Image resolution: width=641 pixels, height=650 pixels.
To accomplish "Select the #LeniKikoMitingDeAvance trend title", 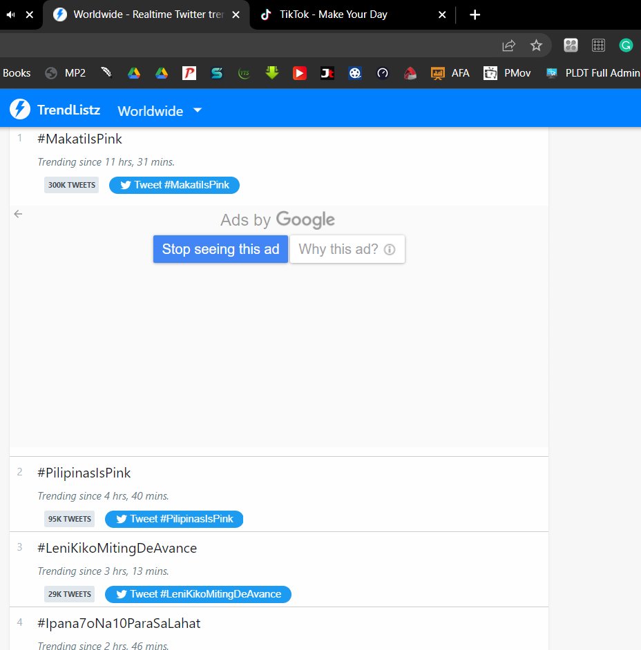I will pos(117,548).
